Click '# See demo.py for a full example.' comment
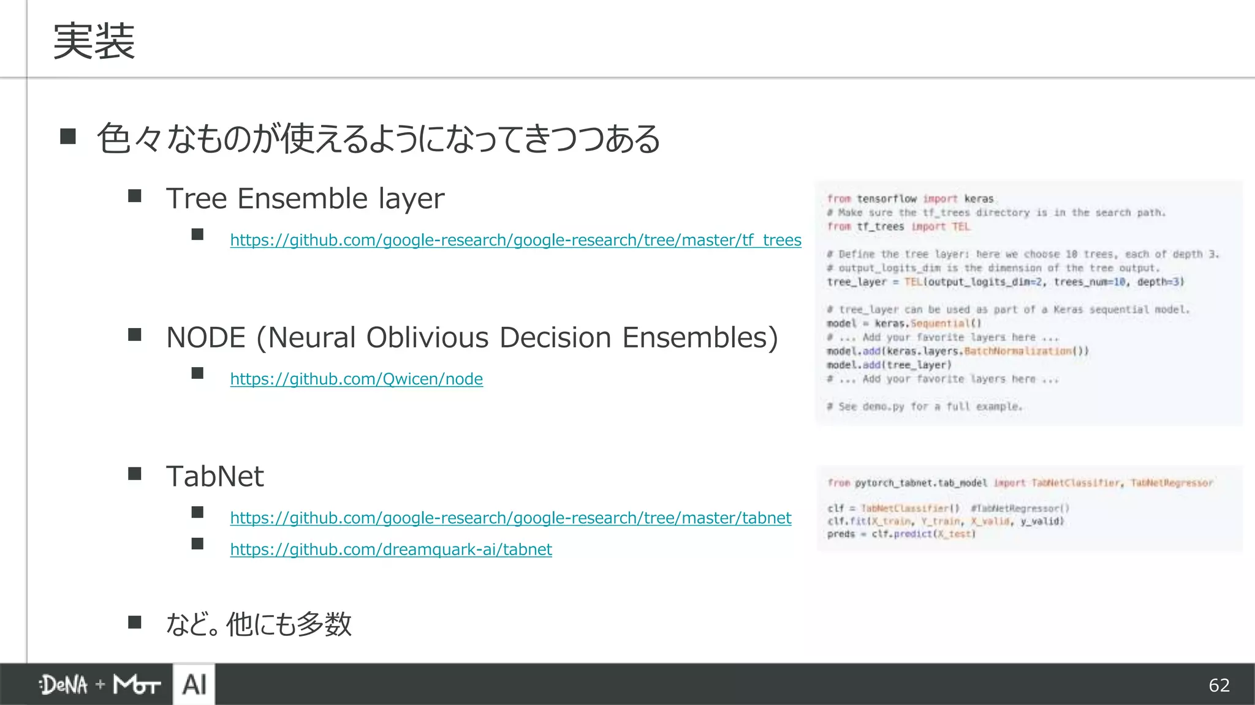 pyautogui.click(x=925, y=407)
